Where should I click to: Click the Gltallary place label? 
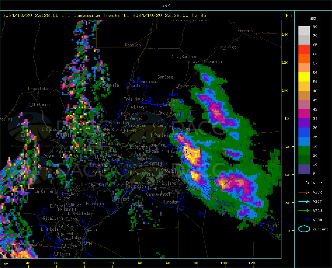(x=53, y=218)
